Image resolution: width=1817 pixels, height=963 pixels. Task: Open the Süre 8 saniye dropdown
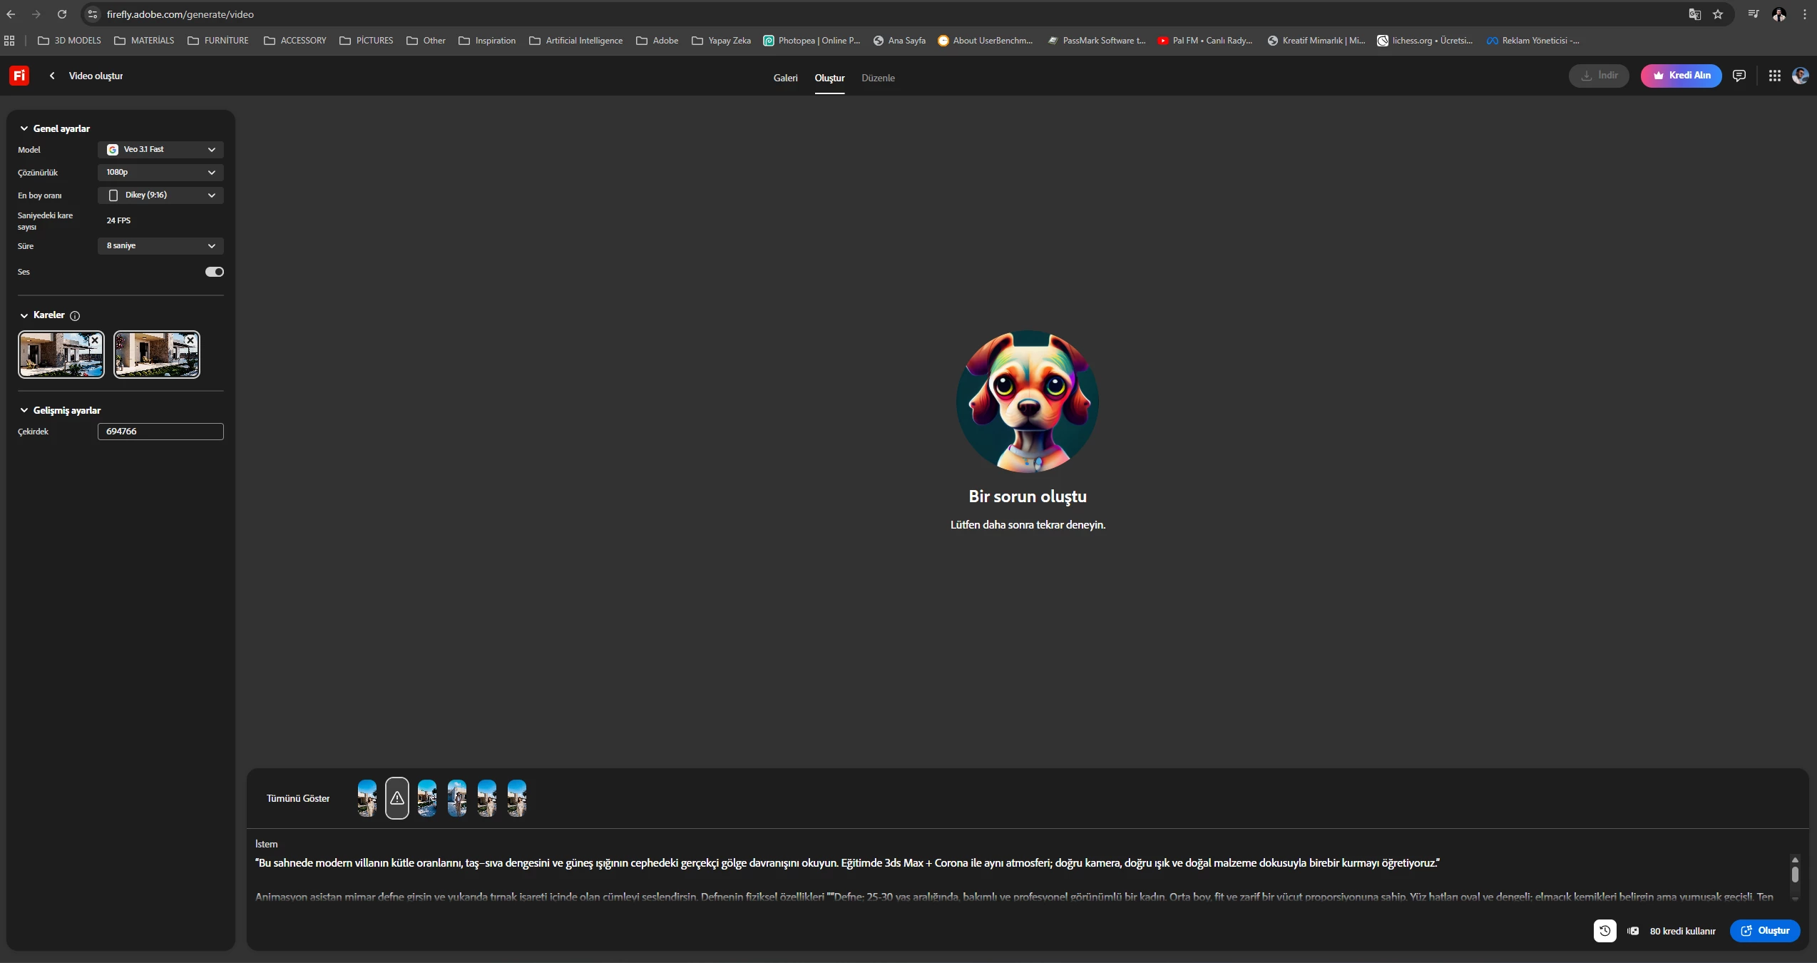160,246
